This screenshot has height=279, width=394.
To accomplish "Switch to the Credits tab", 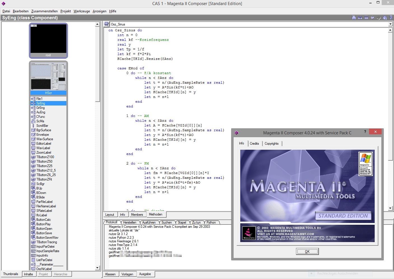I will click(254, 144).
